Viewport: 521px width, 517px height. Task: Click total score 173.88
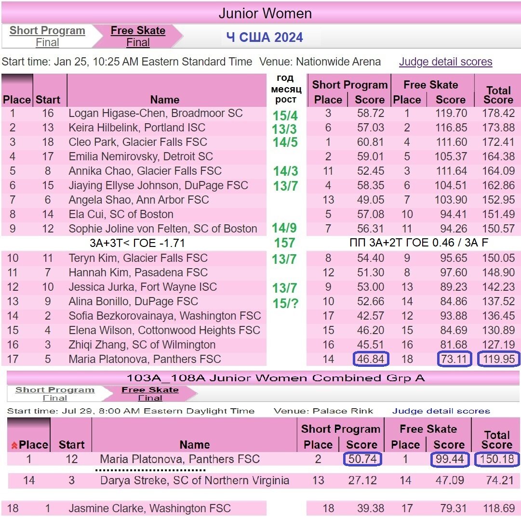coord(498,128)
